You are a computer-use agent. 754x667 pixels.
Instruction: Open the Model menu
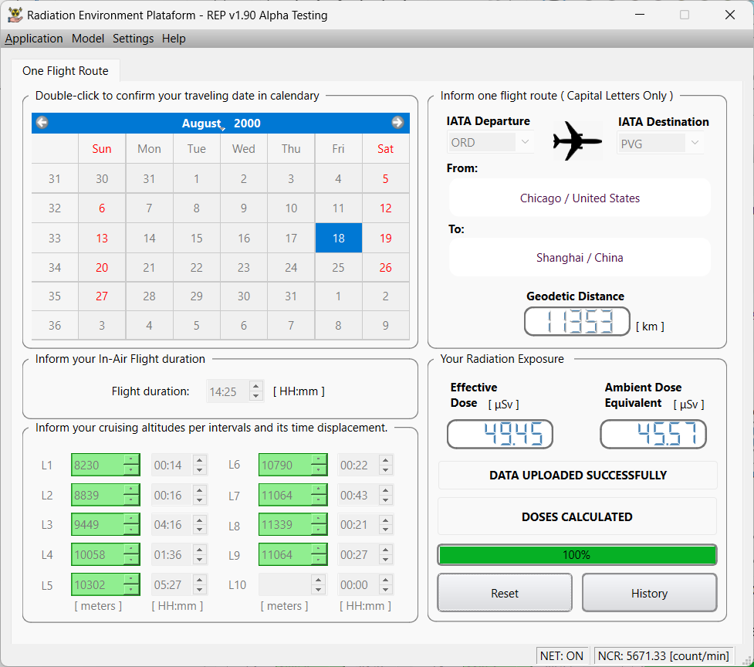coord(88,39)
